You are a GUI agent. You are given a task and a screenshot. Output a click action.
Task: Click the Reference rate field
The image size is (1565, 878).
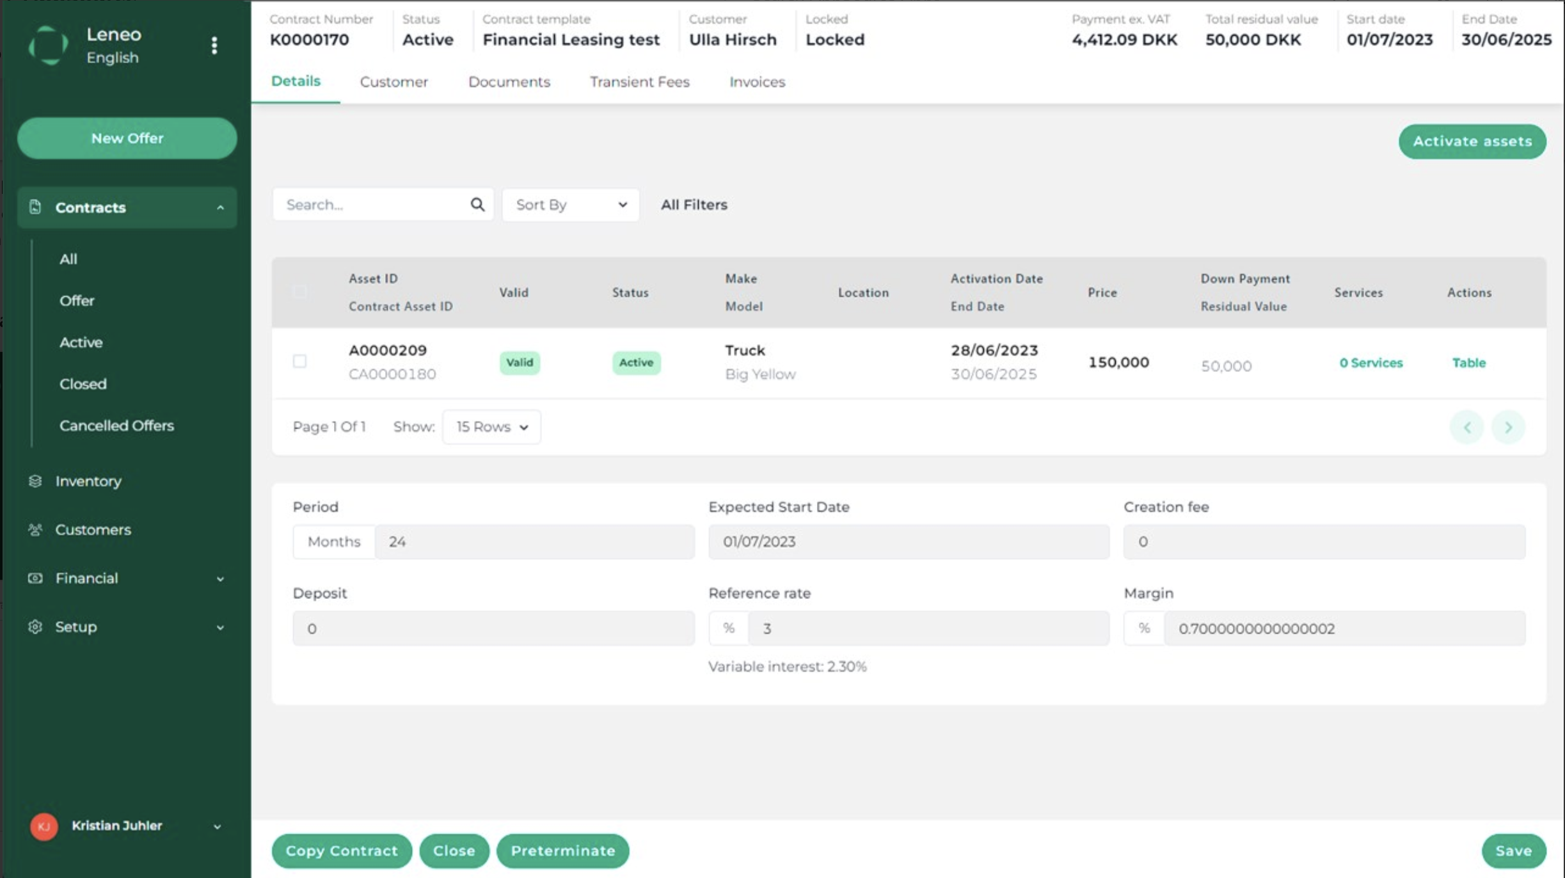[928, 628]
